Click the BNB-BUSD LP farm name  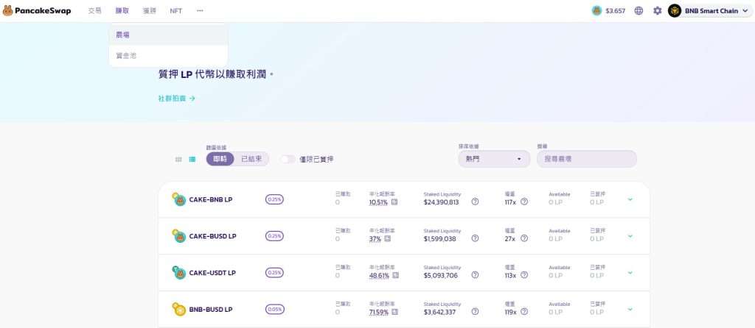tap(211, 310)
